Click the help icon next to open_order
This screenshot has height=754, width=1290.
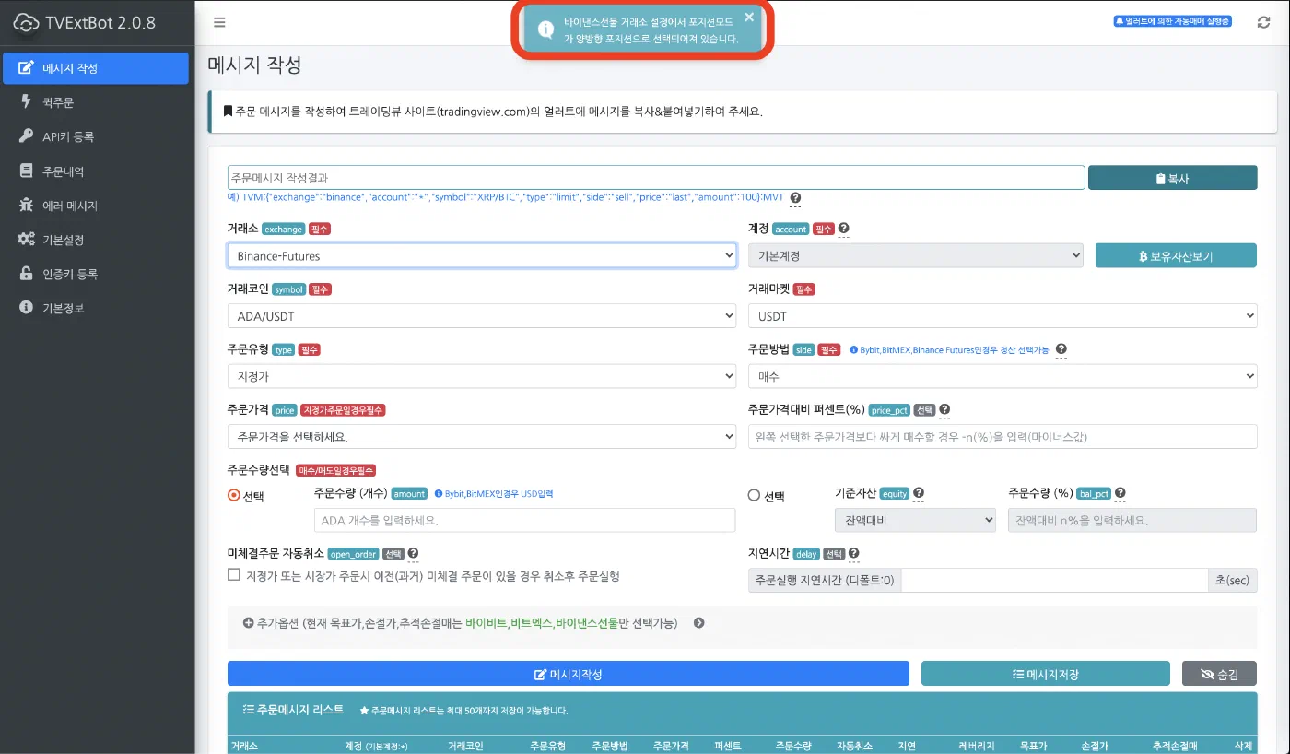tap(413, 553)
